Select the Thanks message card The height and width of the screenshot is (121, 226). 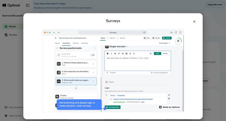coord(76,96)
